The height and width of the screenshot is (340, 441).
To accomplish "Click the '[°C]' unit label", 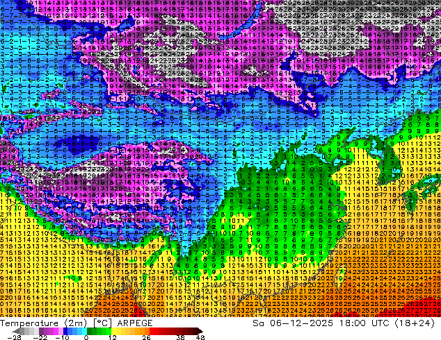I will pos(102,323).
